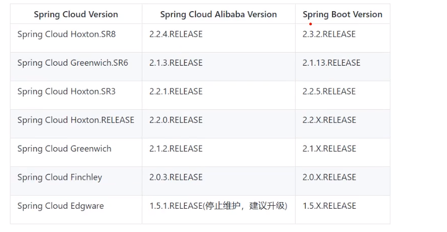The width and height of the screenshot is (447, 232).
Task: Select the 2.1.13.RELEASE Spring Boot cell
Action: pos(342,67)
